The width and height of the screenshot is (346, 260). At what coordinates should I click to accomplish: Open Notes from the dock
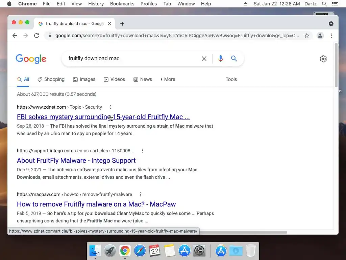[170, 251]
